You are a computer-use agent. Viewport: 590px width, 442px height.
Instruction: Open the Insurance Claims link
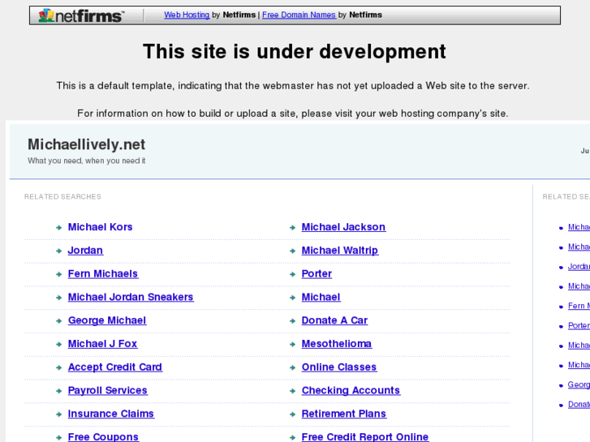click(x=110, y=414)
